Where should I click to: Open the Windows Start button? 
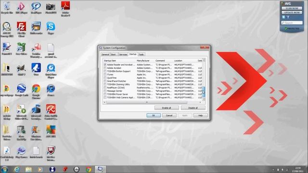click(4, 169)
